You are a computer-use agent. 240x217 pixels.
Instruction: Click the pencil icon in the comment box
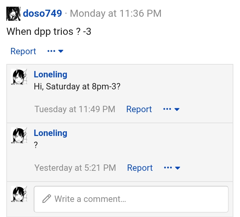tap(46, 199)
